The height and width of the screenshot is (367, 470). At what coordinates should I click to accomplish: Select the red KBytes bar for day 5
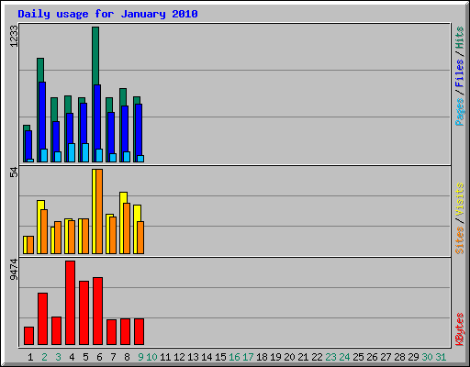[84, 313]
